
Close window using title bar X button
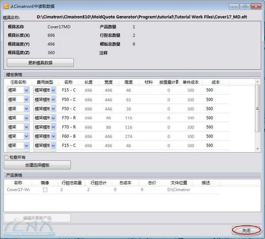[256, 7]
